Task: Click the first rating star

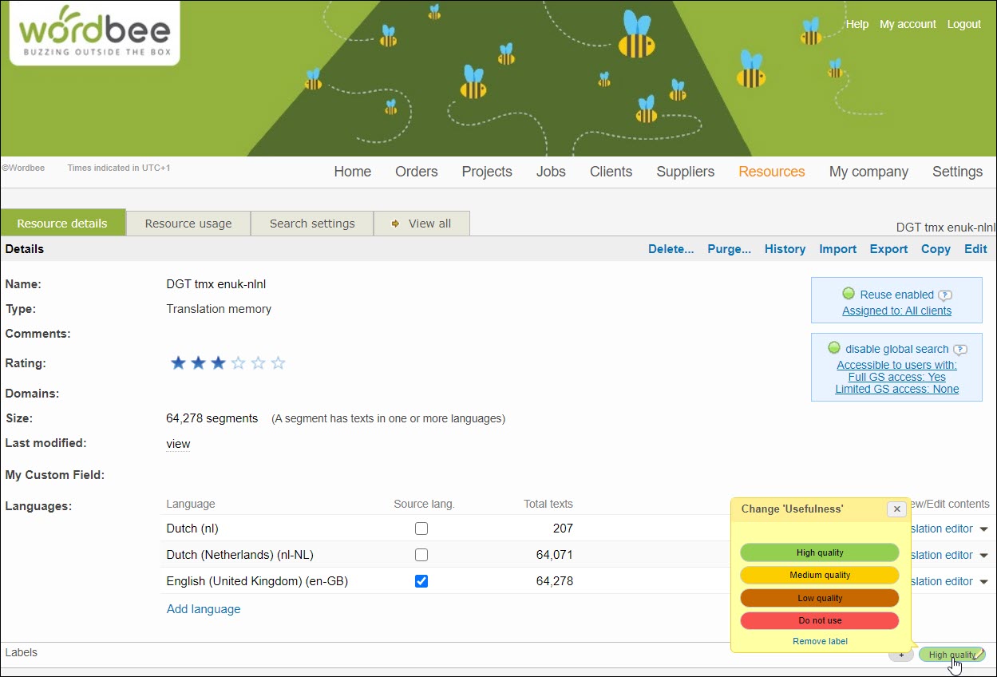Action: 178,363
